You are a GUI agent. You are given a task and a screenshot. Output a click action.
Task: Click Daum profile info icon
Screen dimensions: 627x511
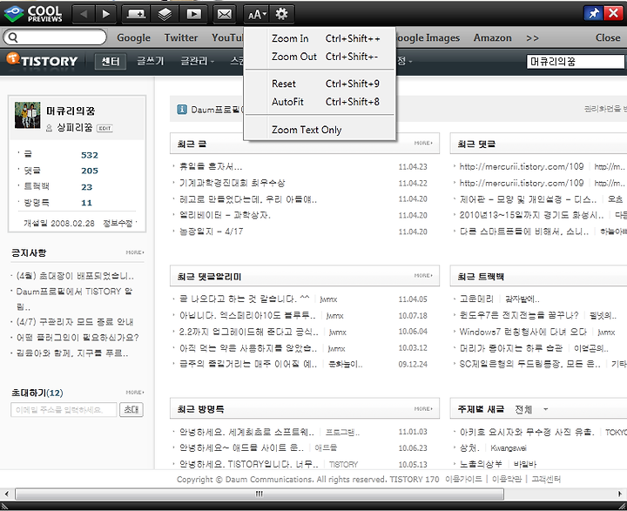[x=182, y=109]
